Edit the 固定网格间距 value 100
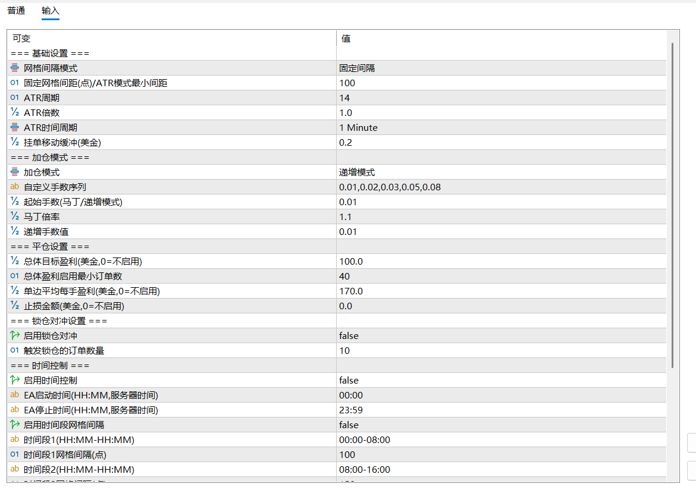696x493 pixels. (x=501, y=83)
